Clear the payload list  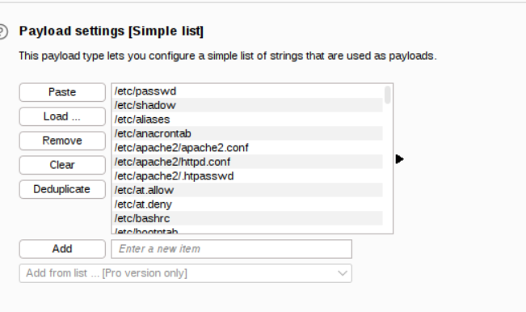pos(62,165)
